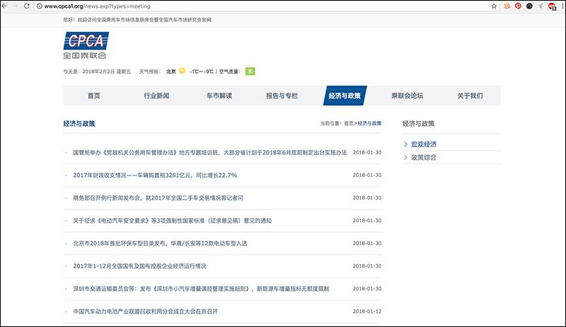Click the welcome message text at top
The image size is (566, 327).
point(137,20)
